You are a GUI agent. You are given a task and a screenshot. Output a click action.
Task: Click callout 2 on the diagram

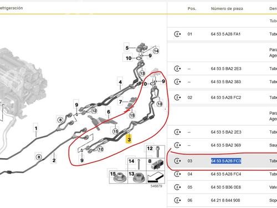coord(54,160)
